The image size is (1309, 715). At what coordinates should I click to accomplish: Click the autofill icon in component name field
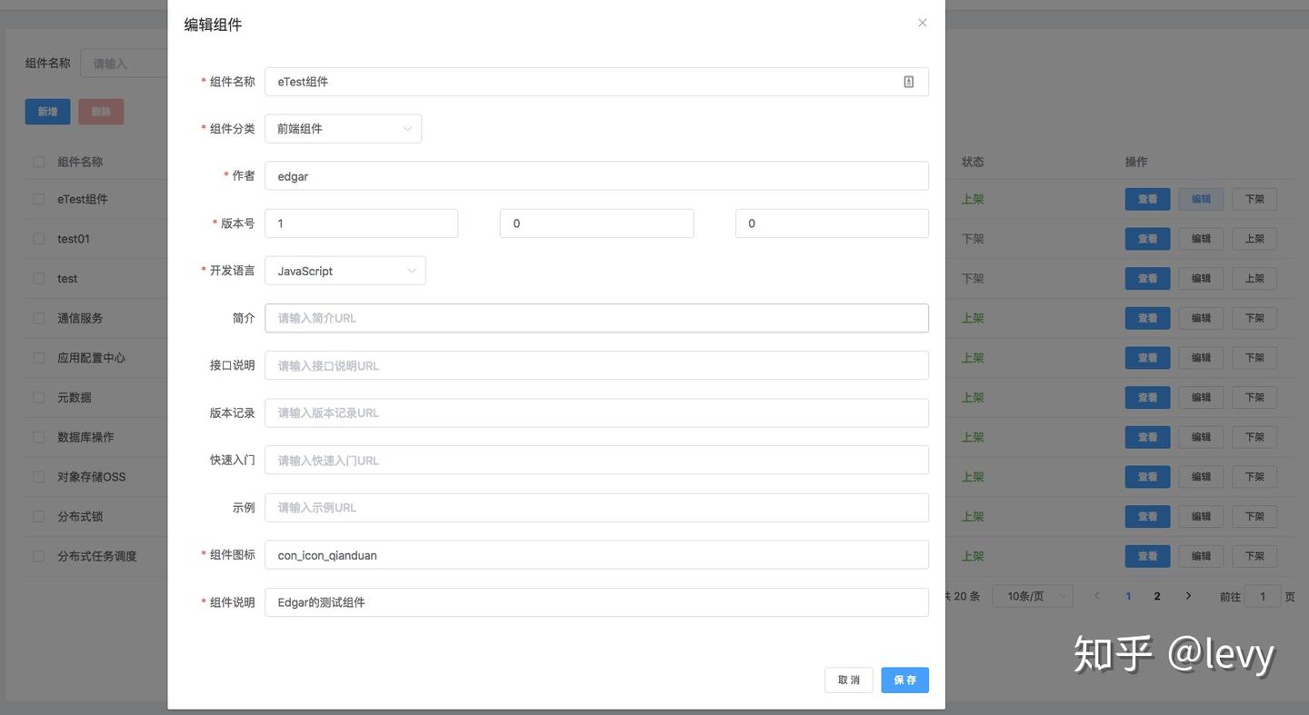[908, 82]
